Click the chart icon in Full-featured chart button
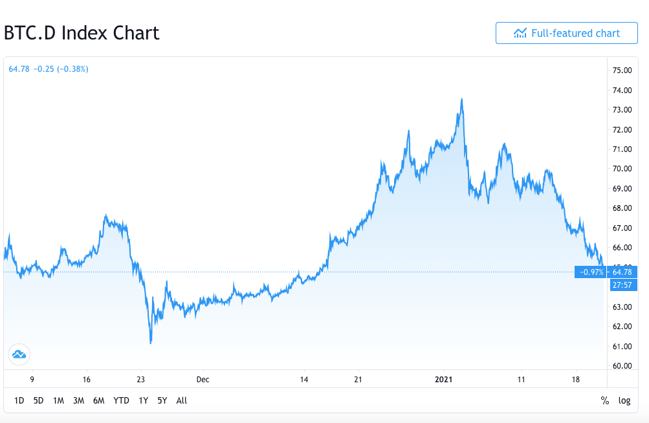Screen dimensions: 649x423 click(x=520, y=33)
